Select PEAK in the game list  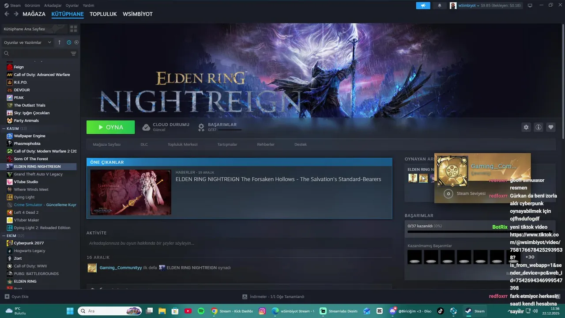coord(19,98)
